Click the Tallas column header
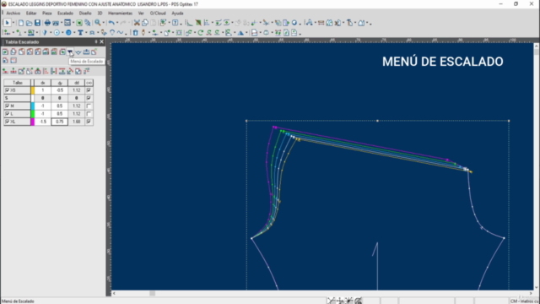This screenshot has width=540, height=304. click(x=17, y=83)
